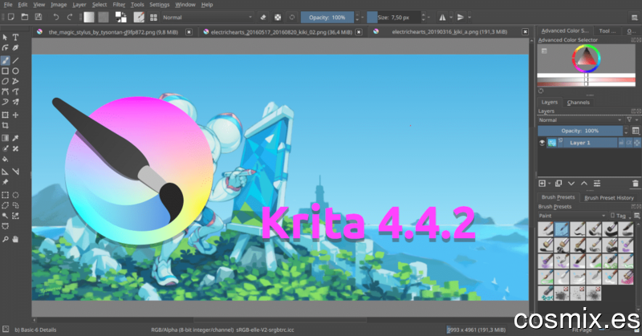Switch to electrichearts kiki_02.png document tab
Viewport: 642px width, 336px height.
pyautogui.click(x=282, y=31)
